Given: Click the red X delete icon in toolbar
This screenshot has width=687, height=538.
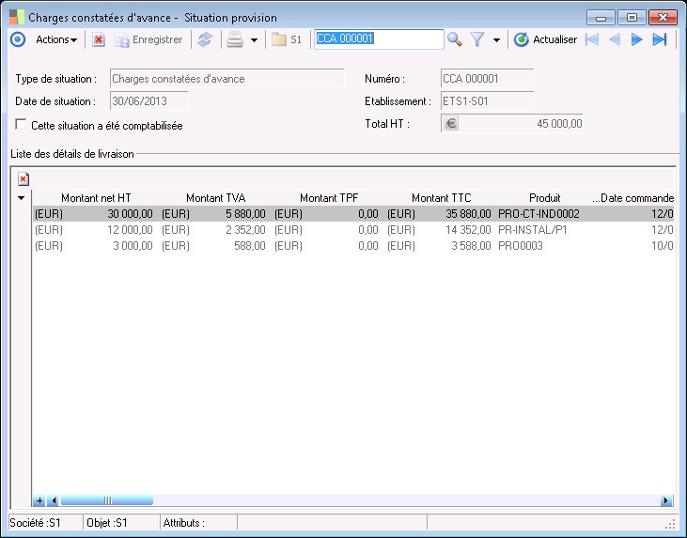Looking at the screenshot, I should (x=99, y=39).
